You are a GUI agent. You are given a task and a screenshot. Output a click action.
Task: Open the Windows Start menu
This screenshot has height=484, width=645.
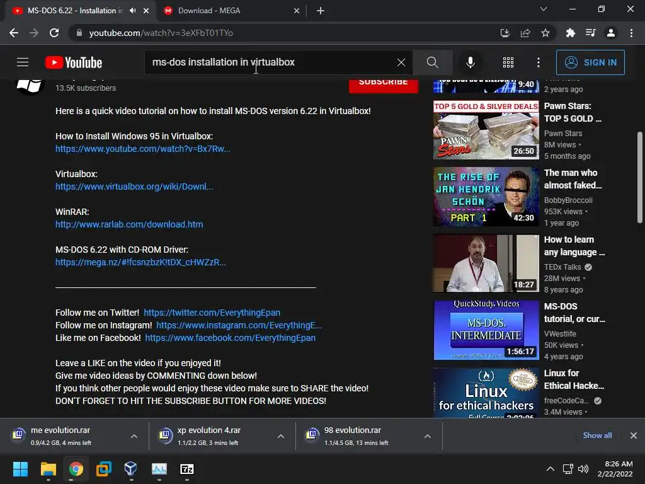[x=20, y=469]
